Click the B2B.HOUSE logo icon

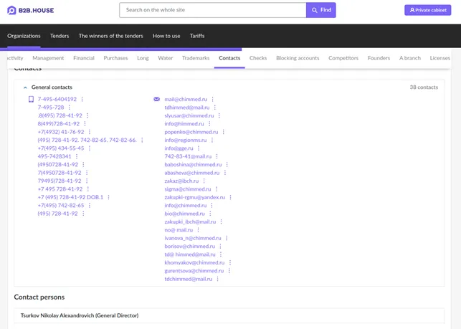[x=11, y=10]
